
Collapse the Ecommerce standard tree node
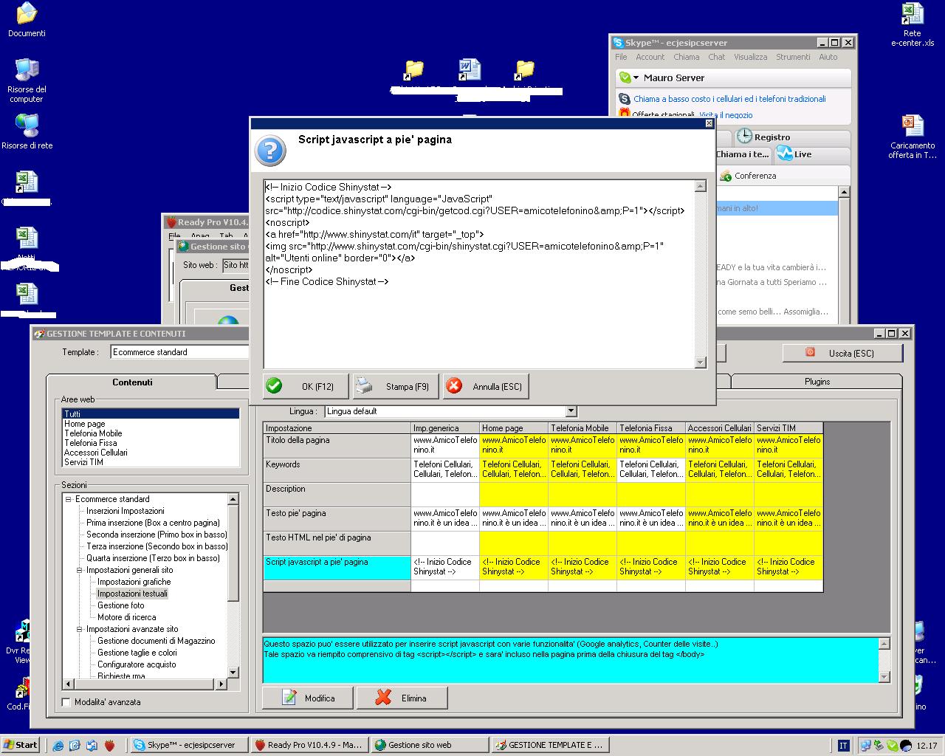69,499
